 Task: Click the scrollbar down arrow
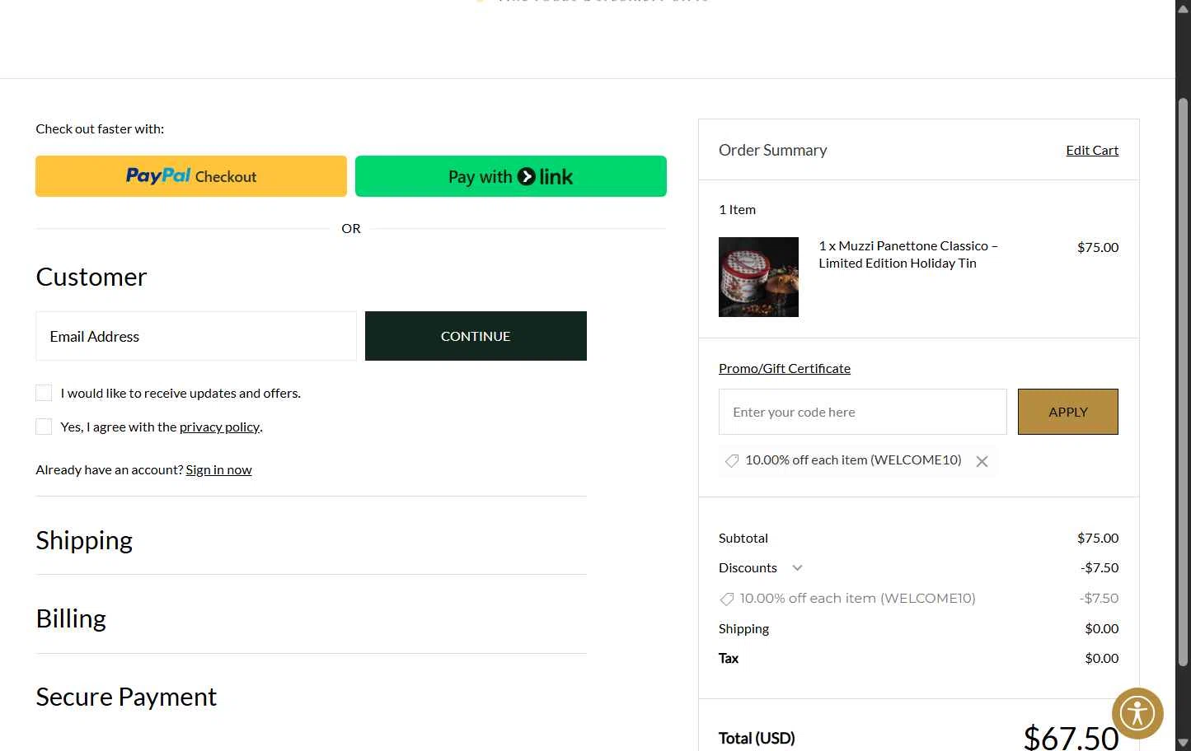(x=1183, y=743)
